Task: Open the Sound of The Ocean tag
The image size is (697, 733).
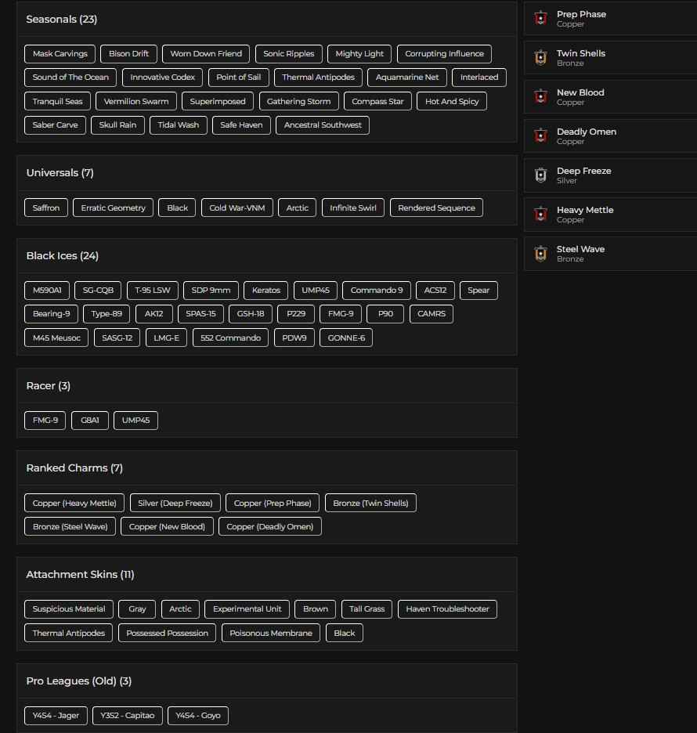Action: [x=70, y=77]
